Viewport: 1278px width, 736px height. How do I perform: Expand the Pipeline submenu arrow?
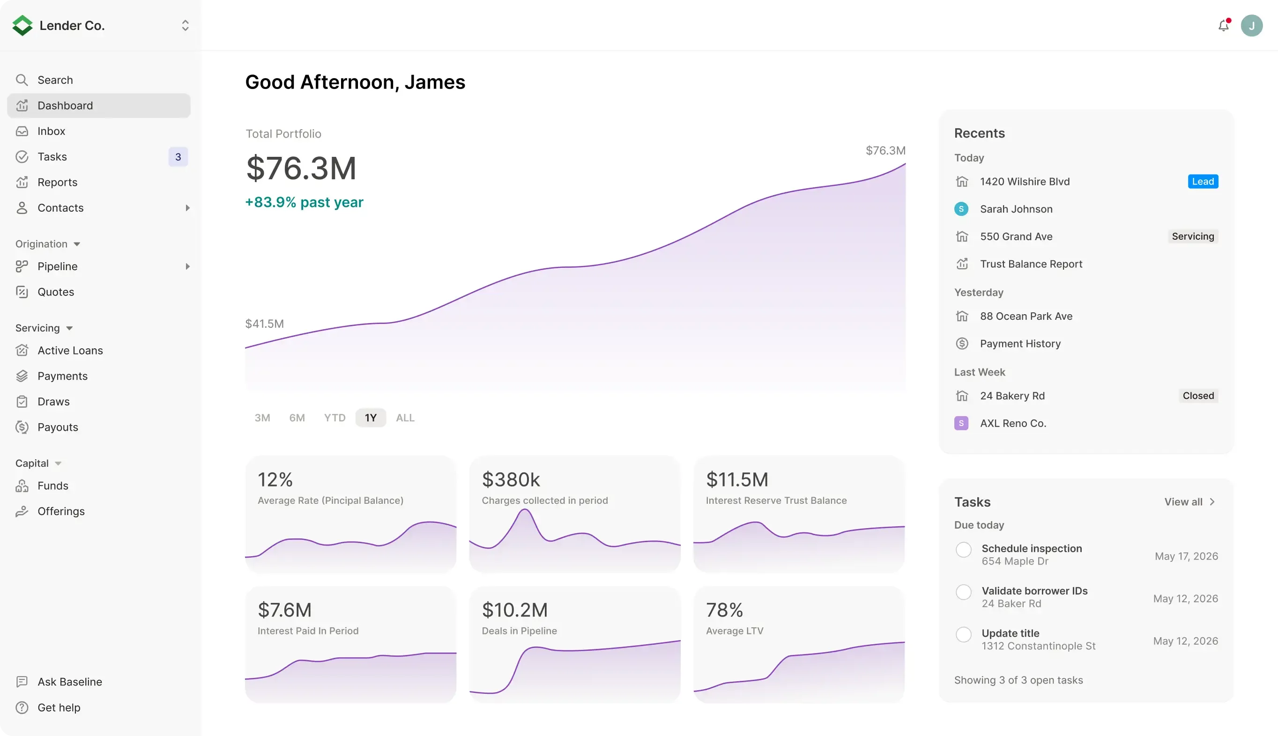[188, 266]
